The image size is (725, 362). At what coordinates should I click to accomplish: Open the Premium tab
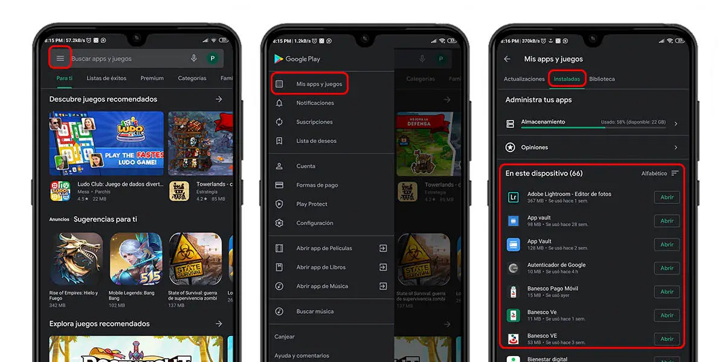tap(152, 78)
